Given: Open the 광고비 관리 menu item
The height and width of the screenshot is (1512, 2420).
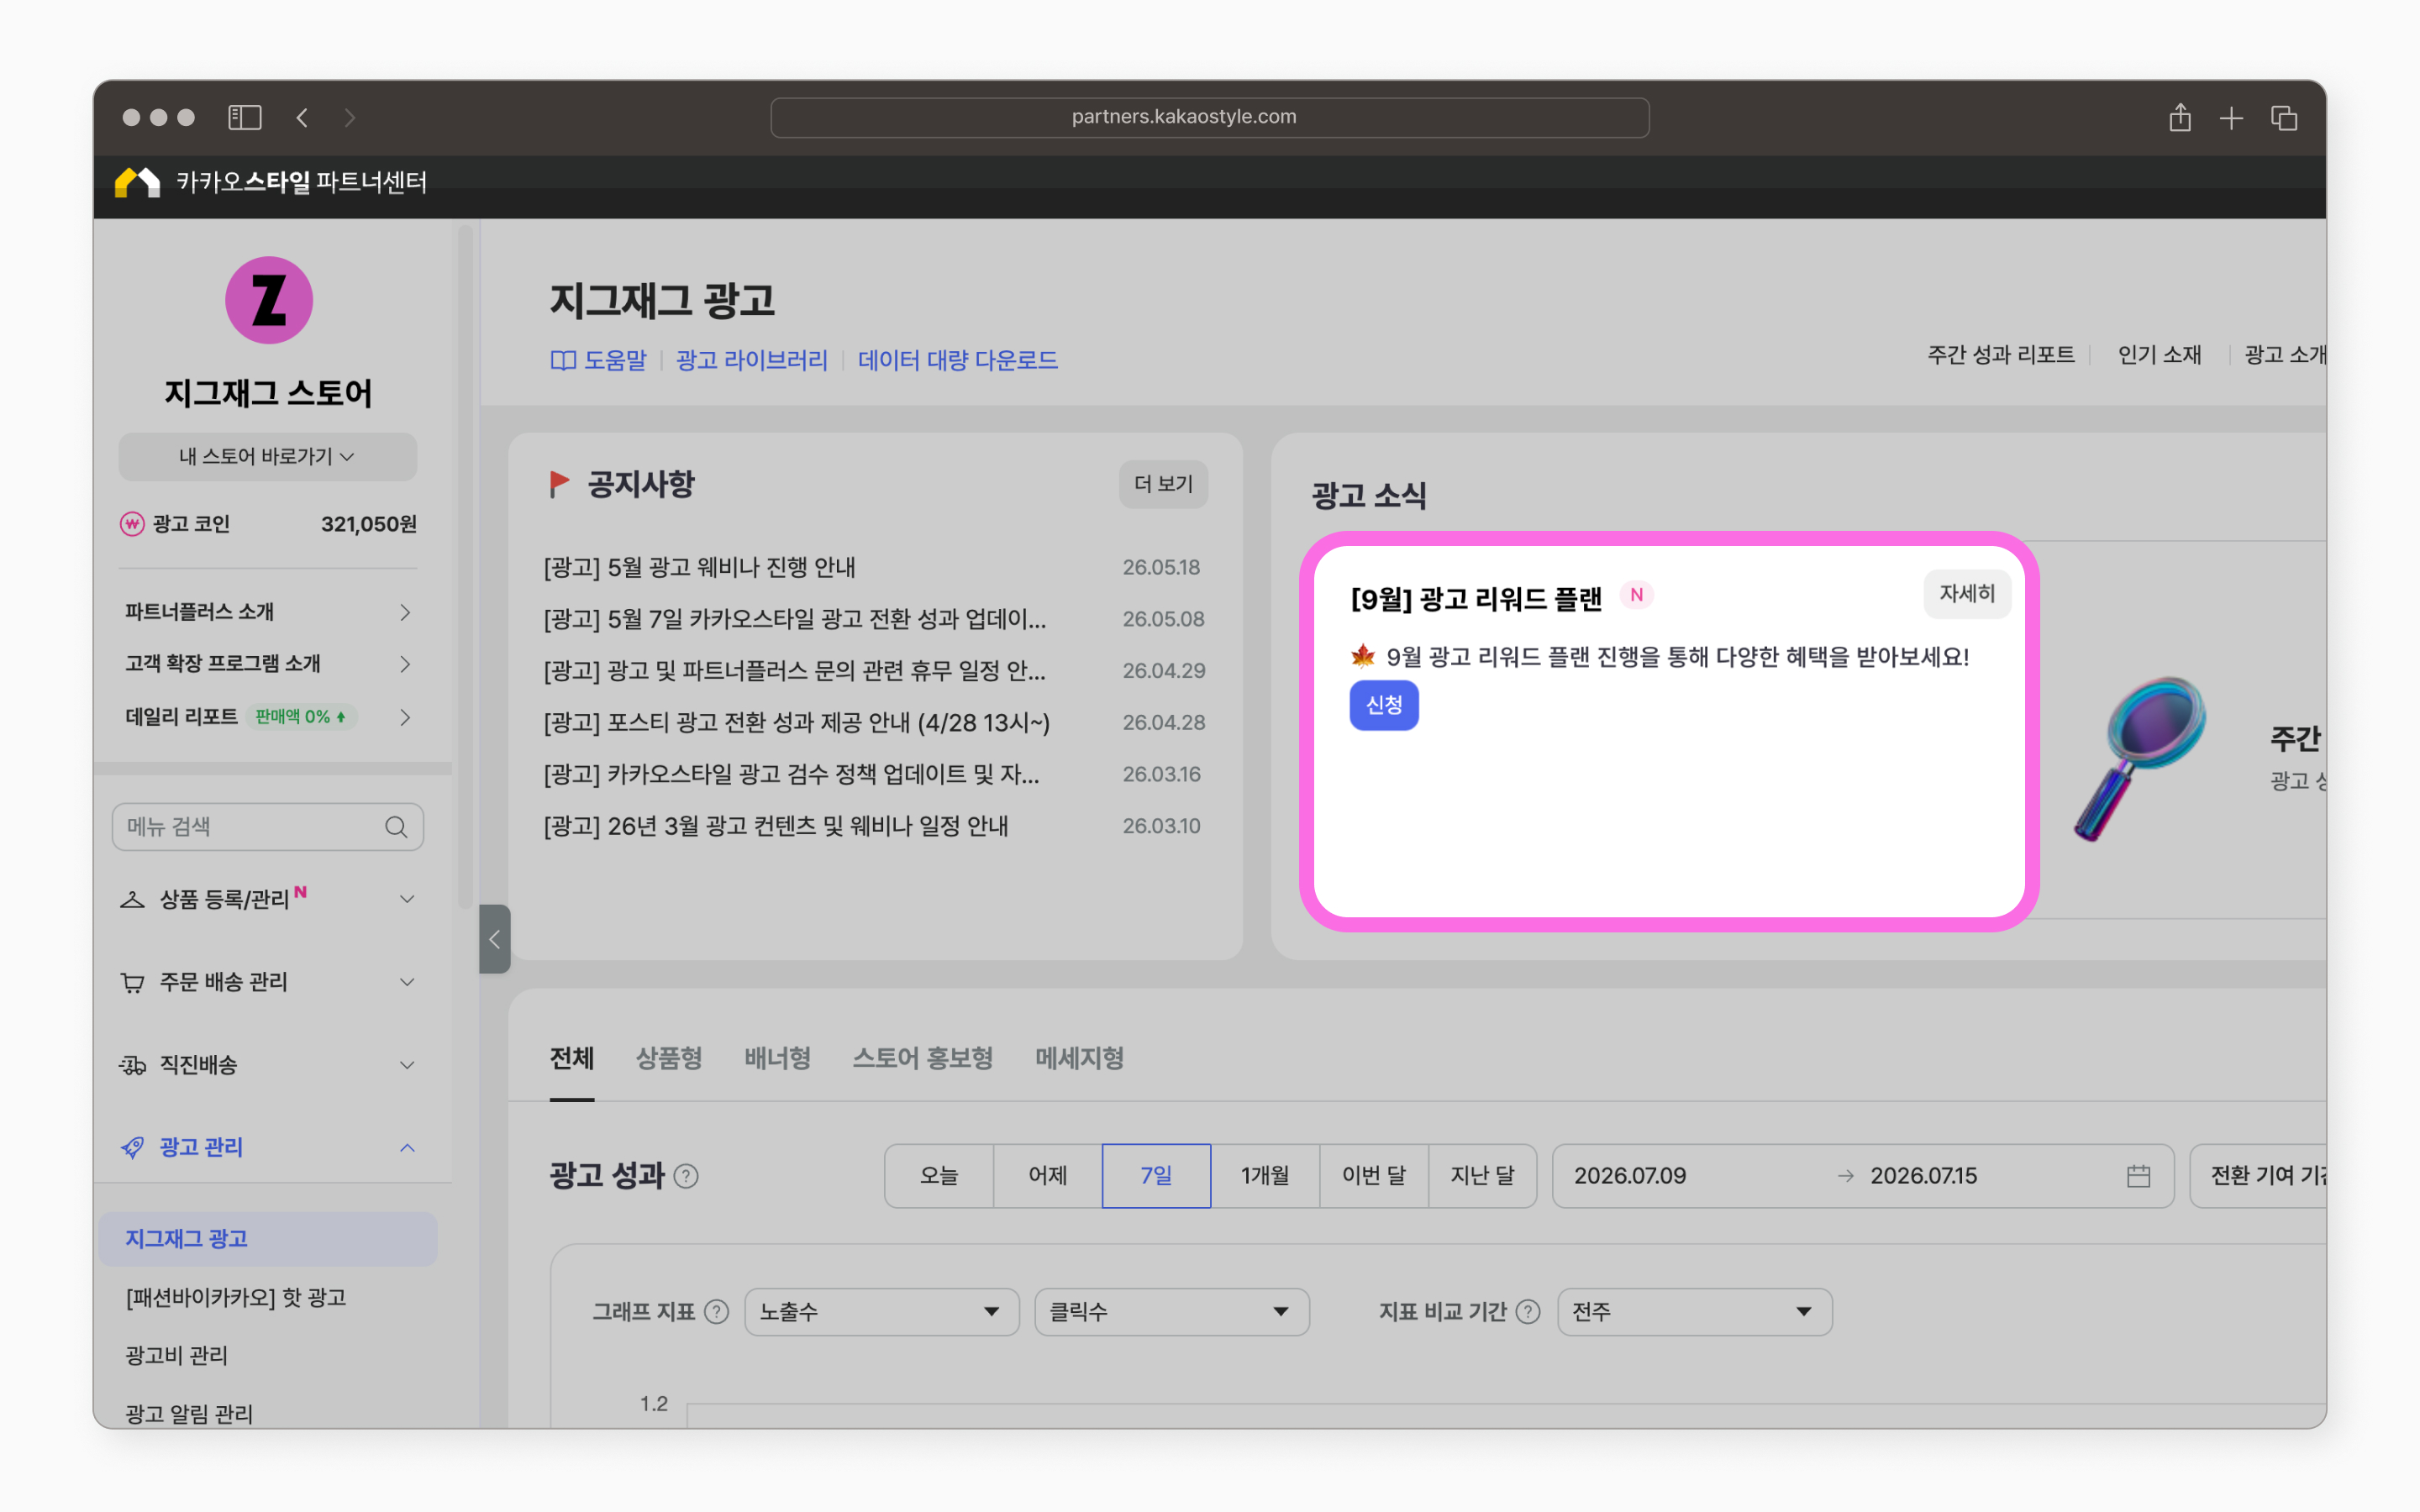Looking at the screenshot, I should pos(176,1356).
